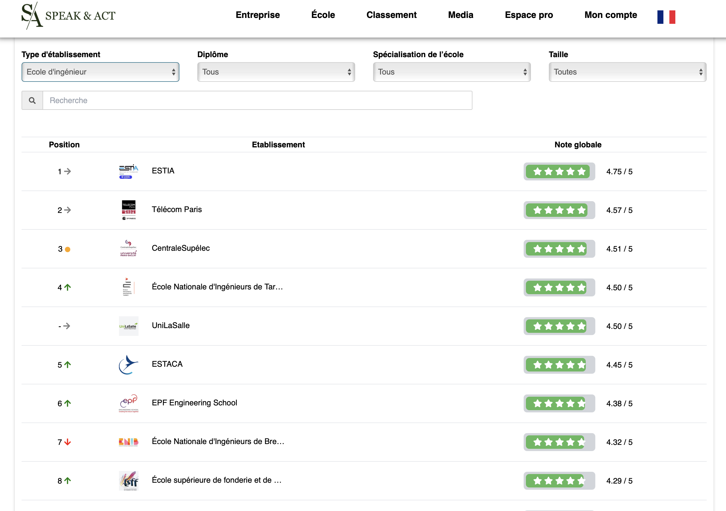
Task: Click the Recherche search field
Action: (x=257, y=100)
